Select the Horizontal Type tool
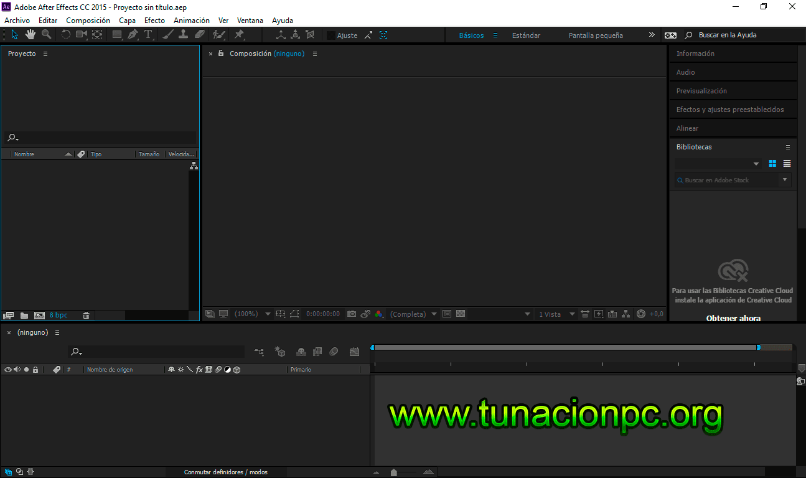The image size is (806, 478). 148,35
